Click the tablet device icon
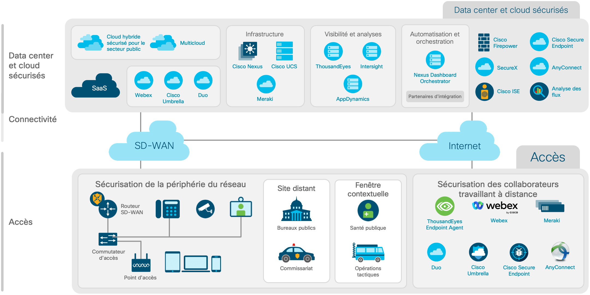This screenshot has width=590, height=295. pyautogui.click(x=173, y=262)
